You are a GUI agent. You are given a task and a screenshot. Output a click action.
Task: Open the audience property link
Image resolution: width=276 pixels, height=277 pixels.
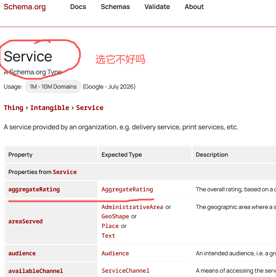[x=22, y=253]
